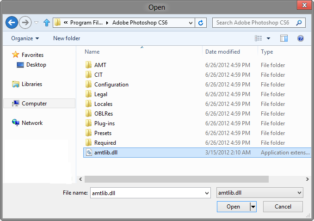Open the arrow after Program Fil...
314x221 pixels.
pyautogui.click(x=107, y=23)
